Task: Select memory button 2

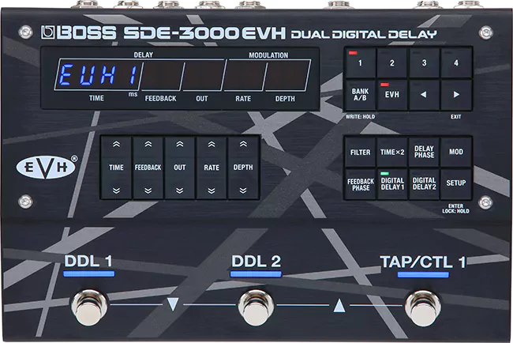Action: (392, 63)
